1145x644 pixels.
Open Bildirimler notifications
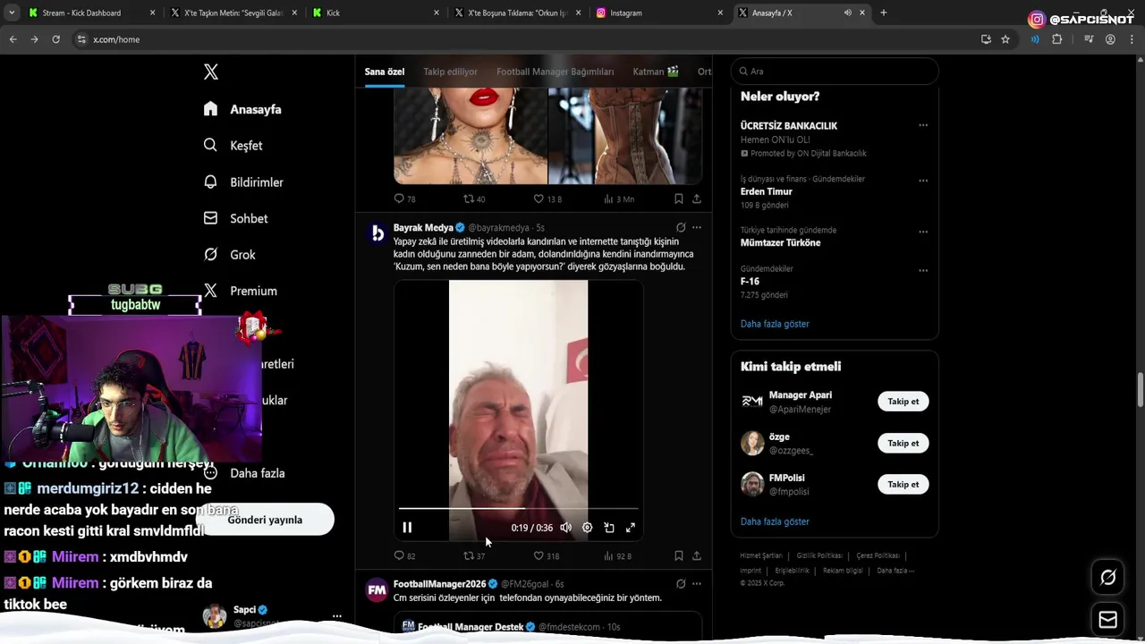pyautogui.click(x=243, y=182)
